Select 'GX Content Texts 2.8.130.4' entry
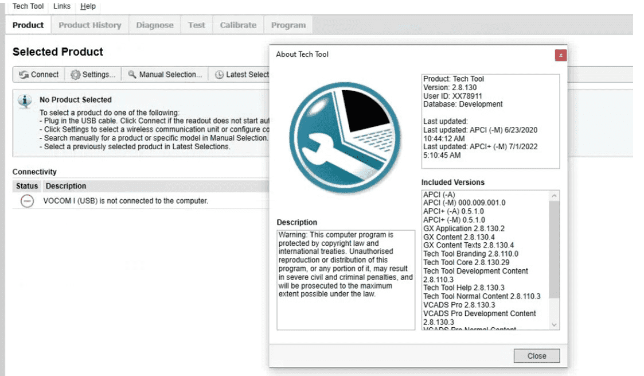The image size is (644, 376). click(x=468, y=245)
